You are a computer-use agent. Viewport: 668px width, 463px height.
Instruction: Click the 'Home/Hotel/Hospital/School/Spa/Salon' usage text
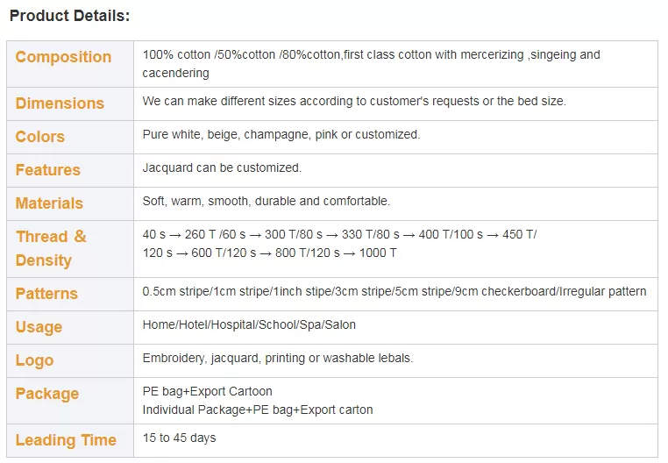point(249,324)
